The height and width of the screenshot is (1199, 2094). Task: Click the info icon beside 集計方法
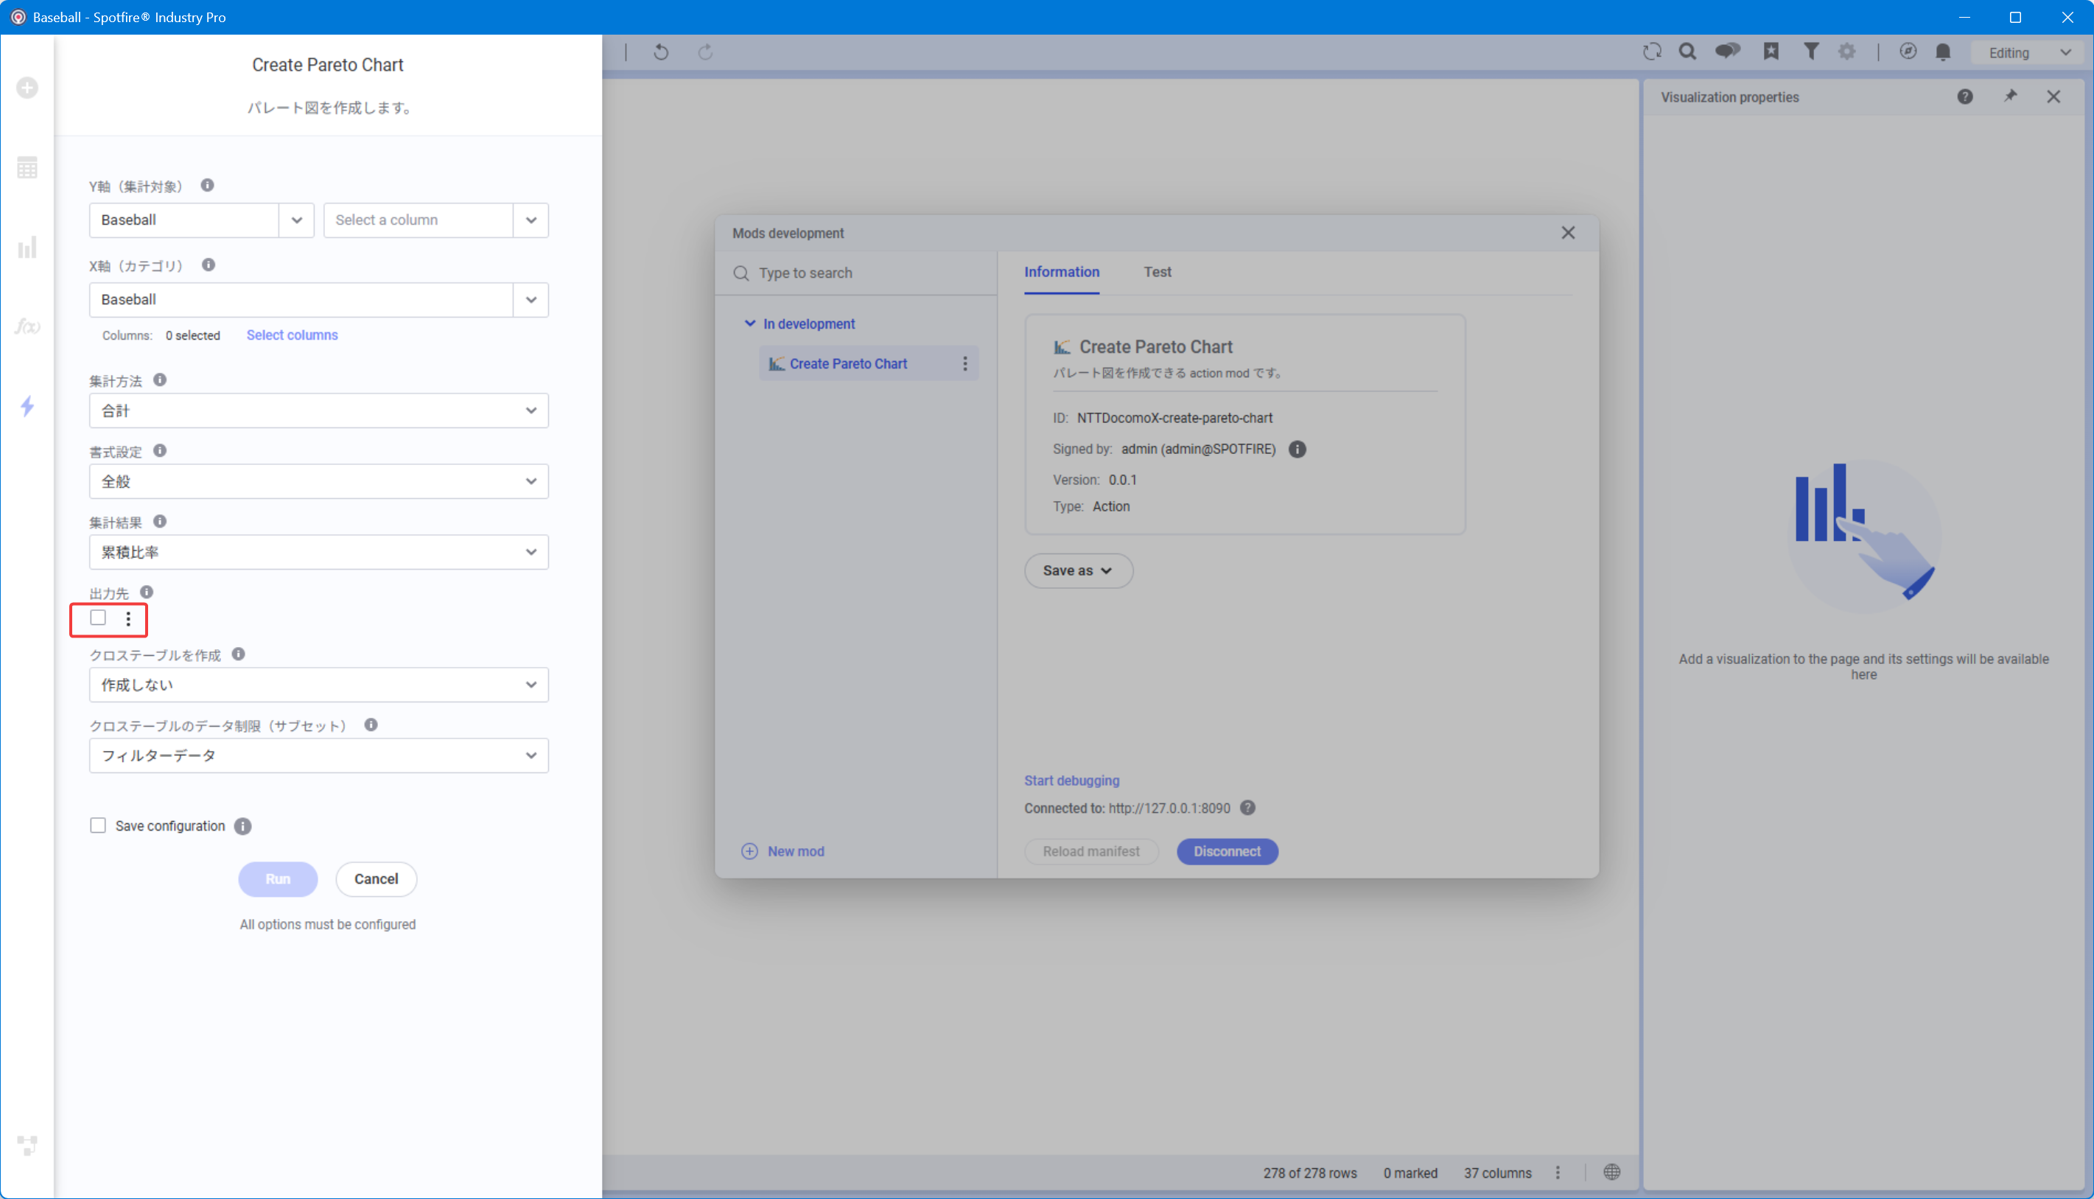160,380
